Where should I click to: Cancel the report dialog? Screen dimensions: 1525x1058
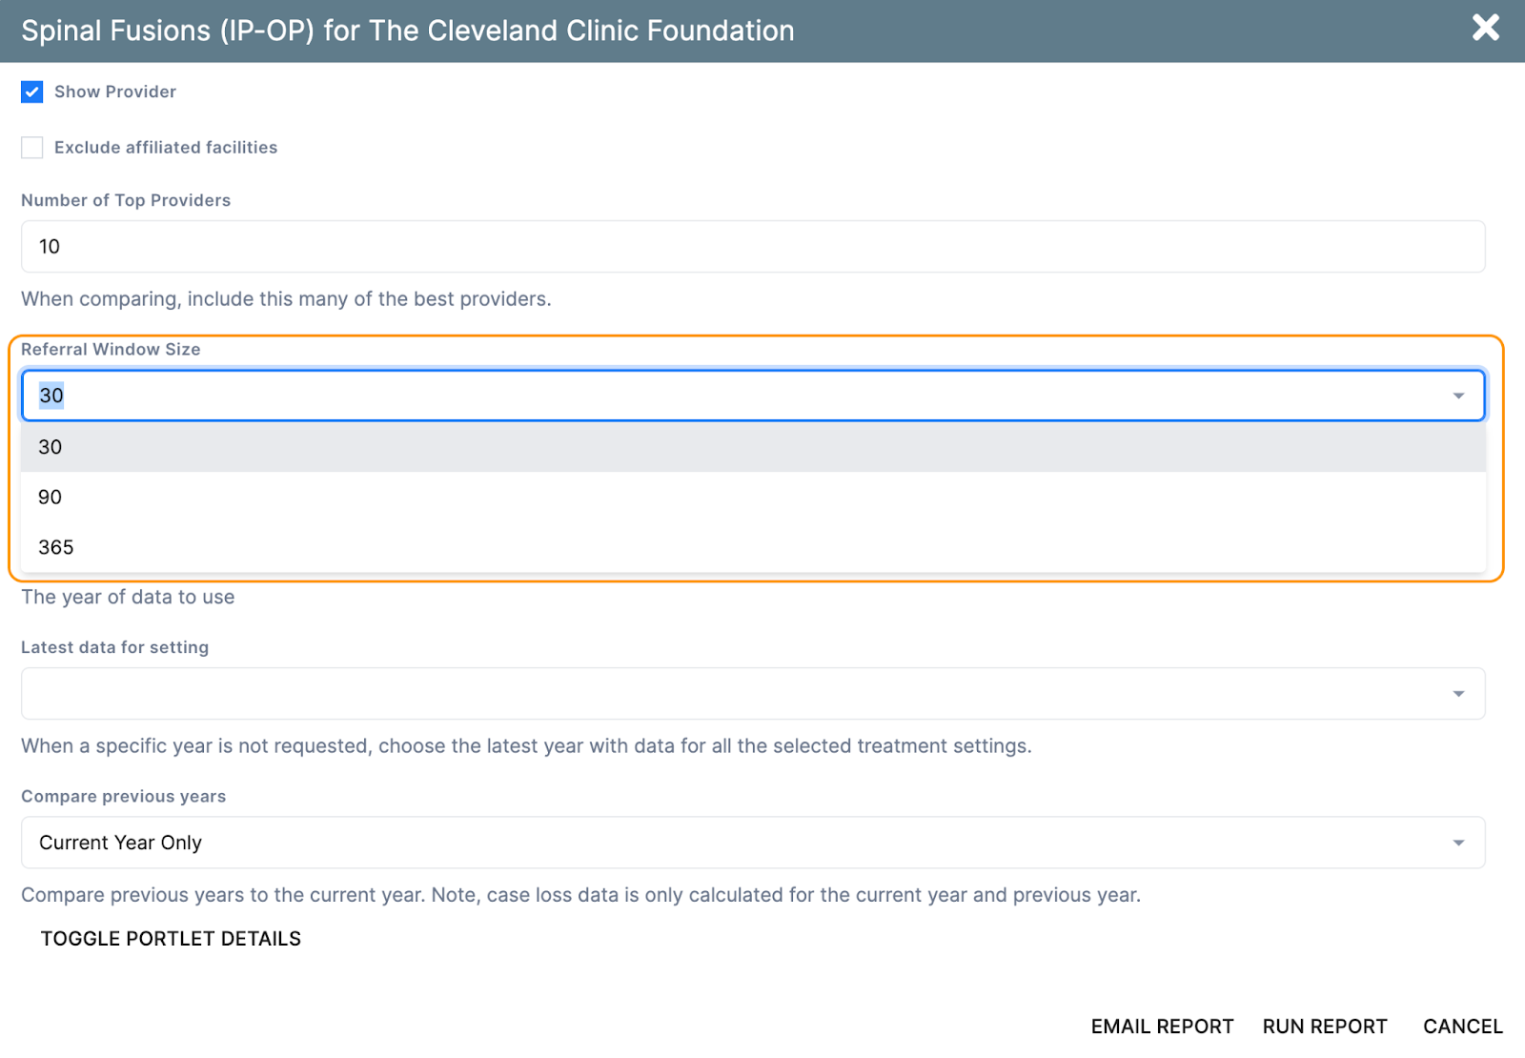click(1463, 1027)
